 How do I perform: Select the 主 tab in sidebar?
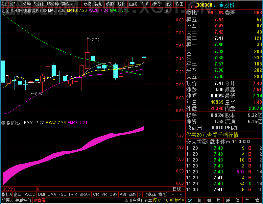click(247, 200)
